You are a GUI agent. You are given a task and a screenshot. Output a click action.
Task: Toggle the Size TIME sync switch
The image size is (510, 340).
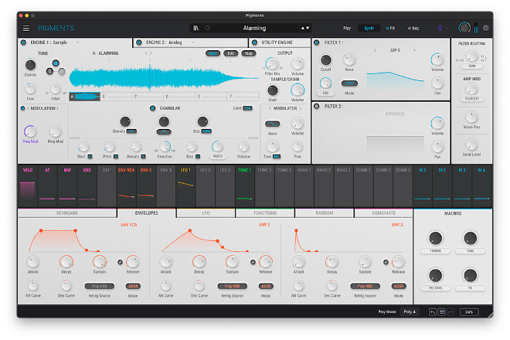coord(206,131)
